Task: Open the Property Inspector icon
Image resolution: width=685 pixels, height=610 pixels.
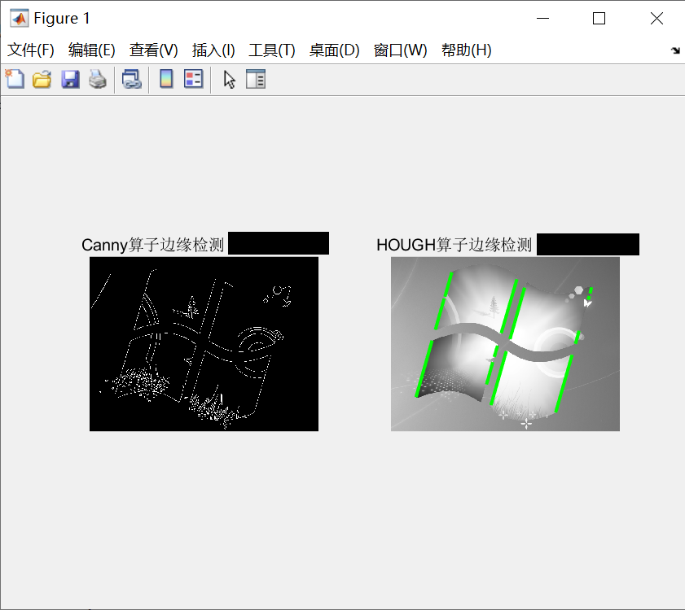Action: click(256, 80)
